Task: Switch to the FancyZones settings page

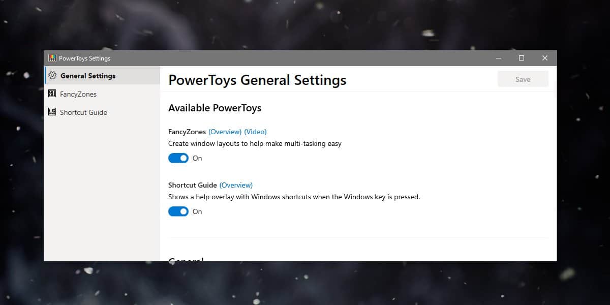Action: [77, 94]
